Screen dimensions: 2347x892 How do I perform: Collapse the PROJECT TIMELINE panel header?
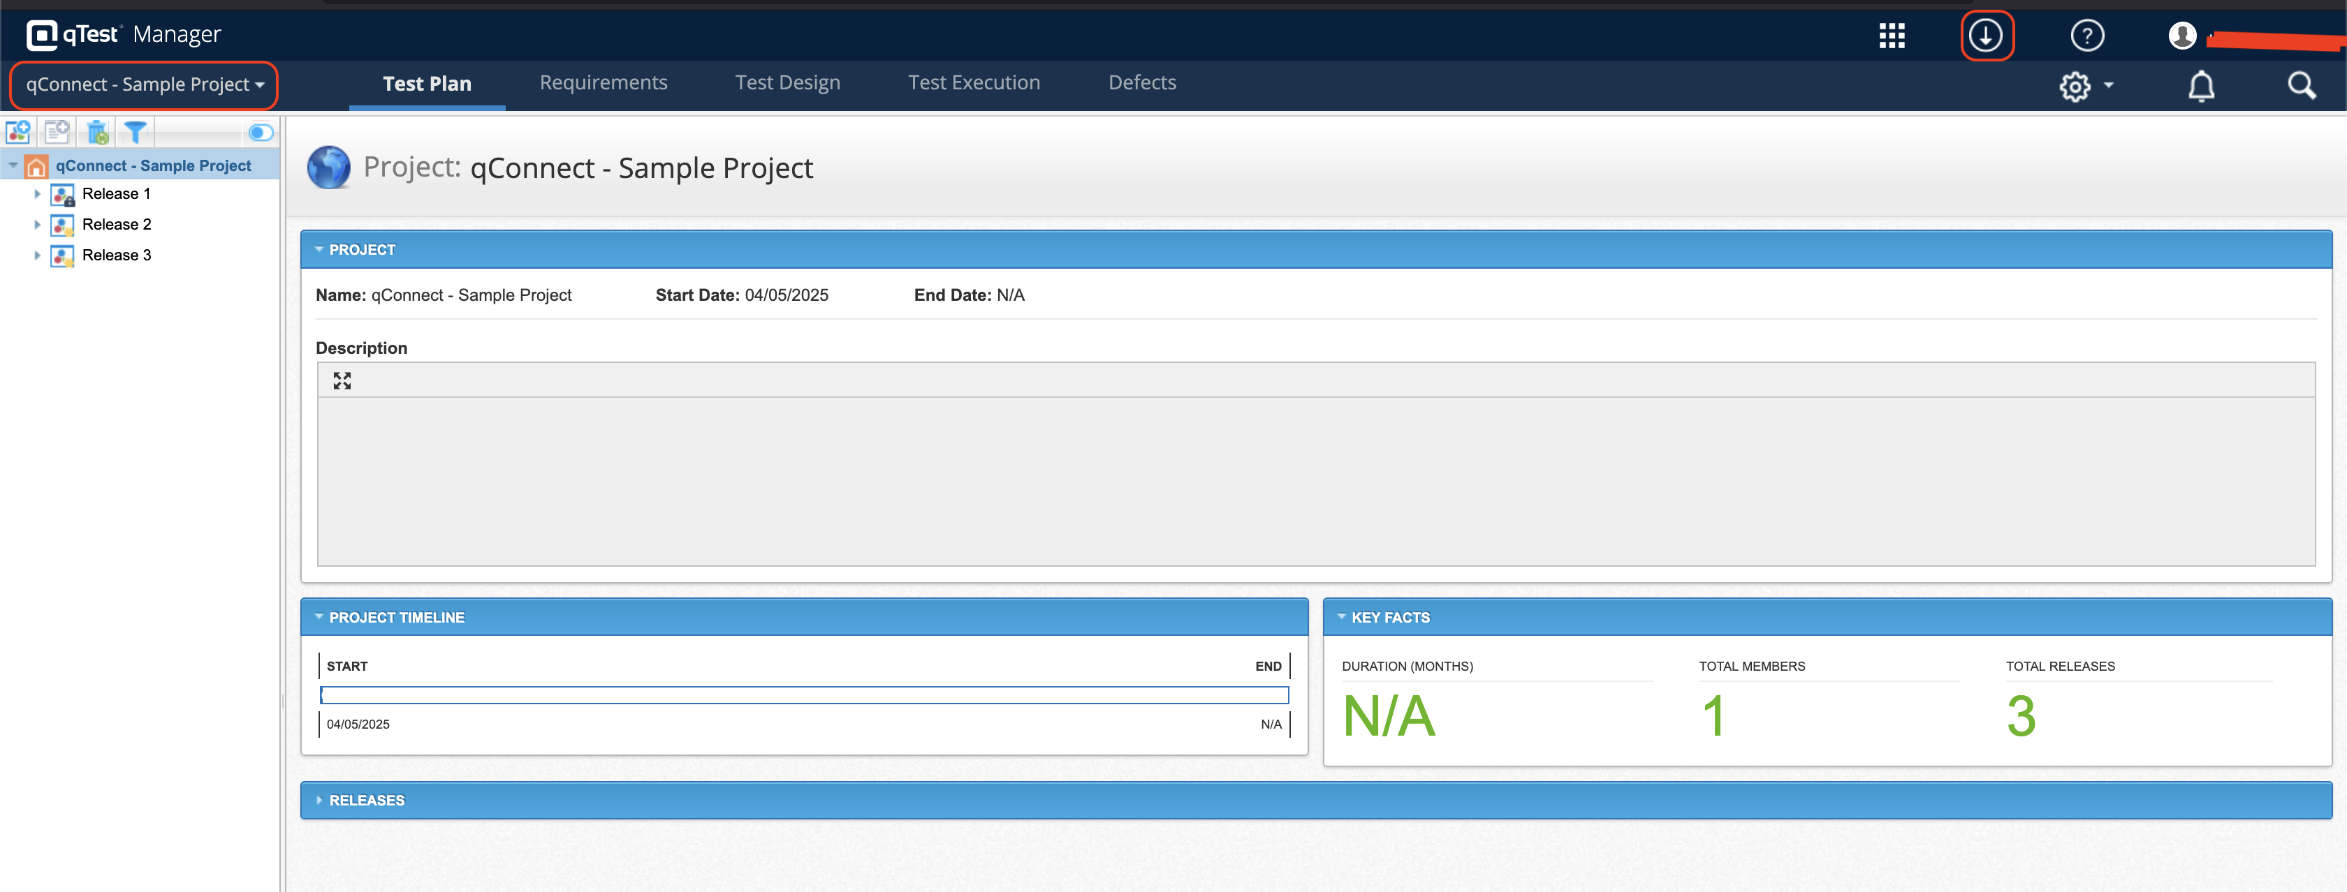pyautogui.click(x=319, y=617)
